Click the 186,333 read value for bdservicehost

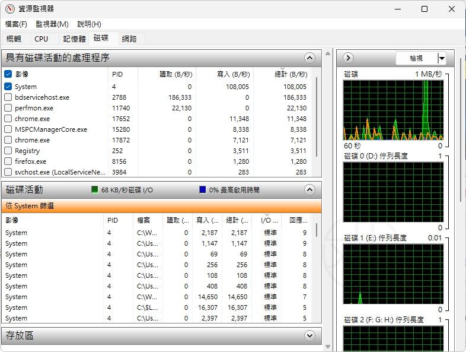click(x=180, y=97)
